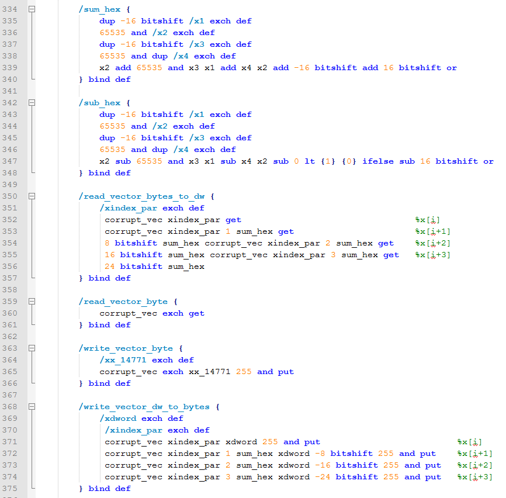Click the /read_vector_byte definition name
The height and width of the screenshot is (498, 506).
pyautogui.click(x=123, y=302)
